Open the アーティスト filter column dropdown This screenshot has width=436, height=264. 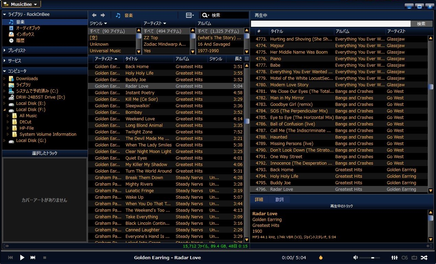click(x=155, y=23)
